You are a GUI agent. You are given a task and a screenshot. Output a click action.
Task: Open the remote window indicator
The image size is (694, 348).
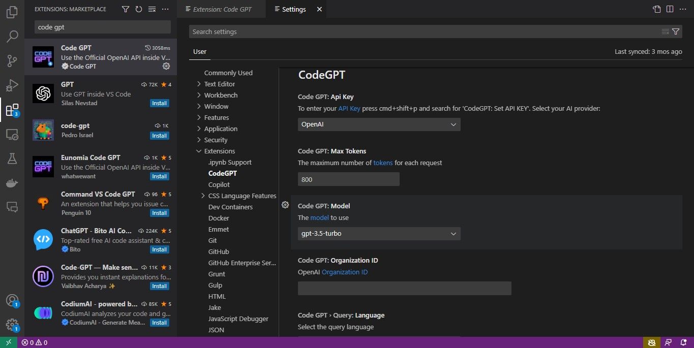pyautogui.click(x=8, y=342)
